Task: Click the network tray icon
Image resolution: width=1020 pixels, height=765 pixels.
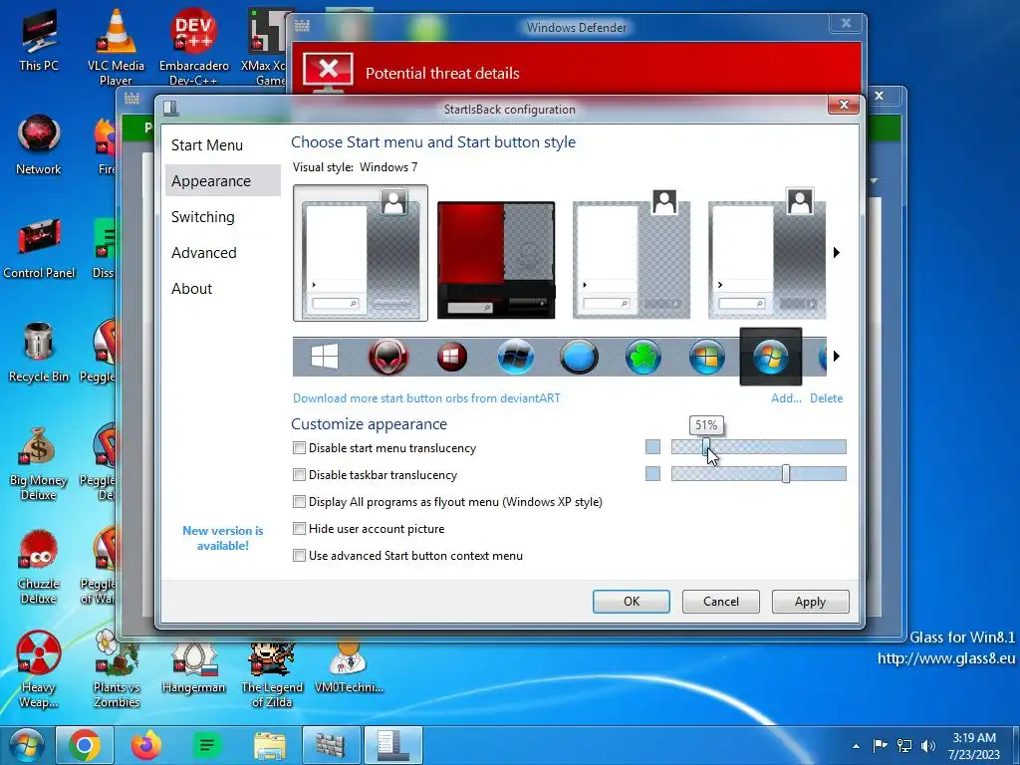Action: click(904, 746)
